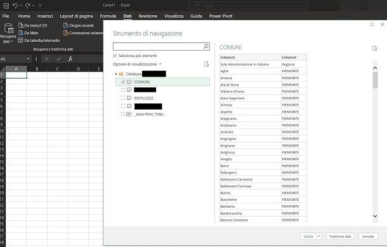Open Quick Access Toolbar customize dropdown
The image size is (387, 247).
(x=40, y=6)
